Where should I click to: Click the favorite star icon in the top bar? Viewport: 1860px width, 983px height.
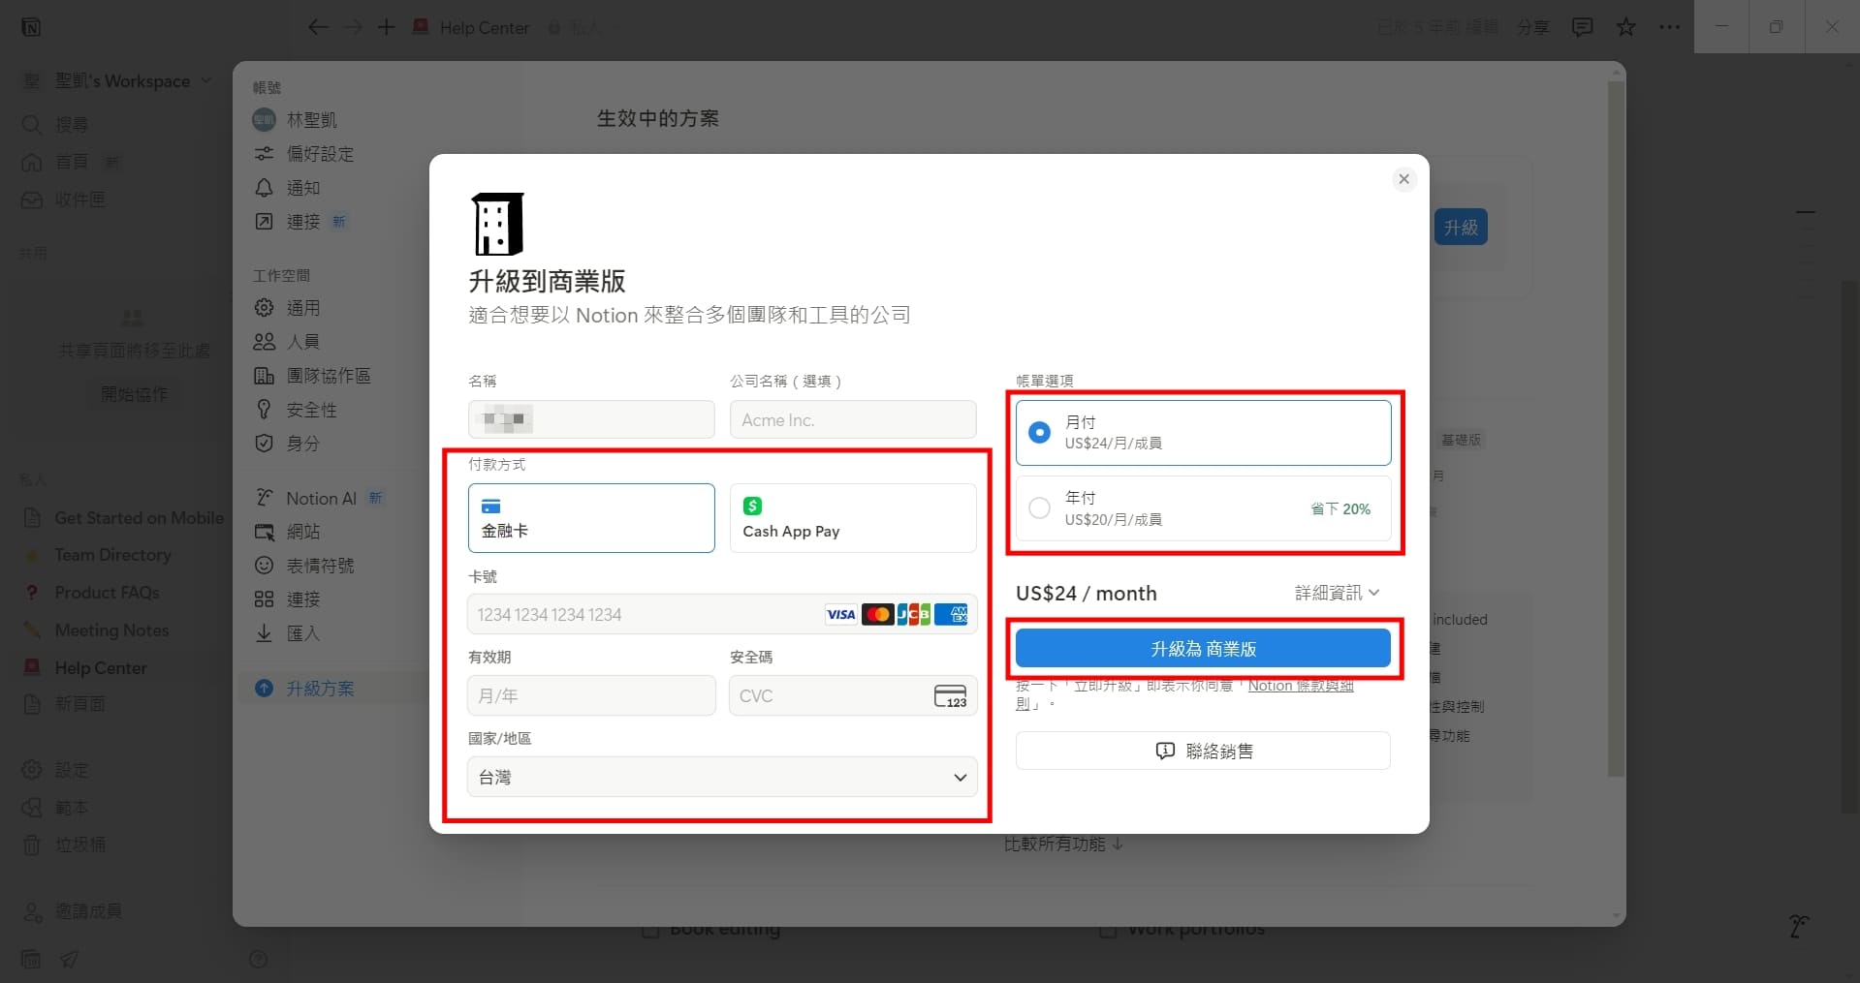1625,27
